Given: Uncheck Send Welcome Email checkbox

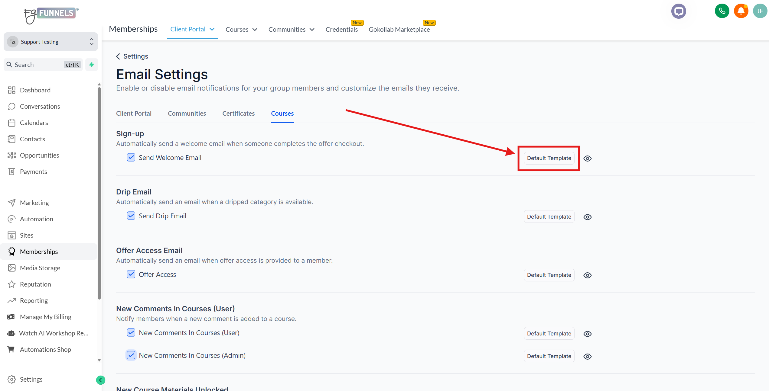Looking at the screenshot, I should (x=131, y=157).
